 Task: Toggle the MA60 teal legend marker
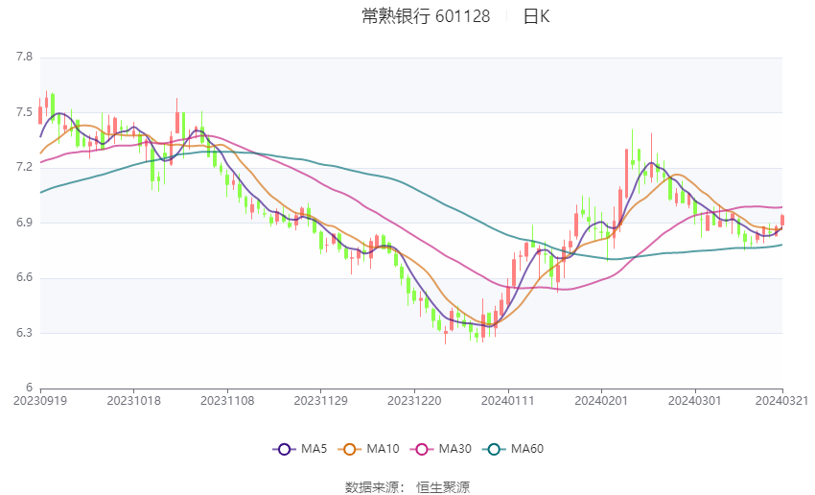click(x=495, y=449)
